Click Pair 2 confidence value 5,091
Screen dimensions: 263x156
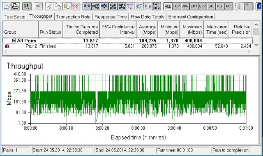coord(129,46)
